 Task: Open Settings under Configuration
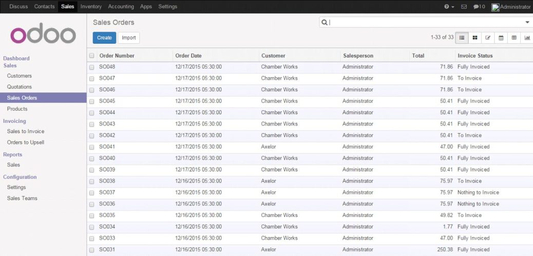coord(16,187)
